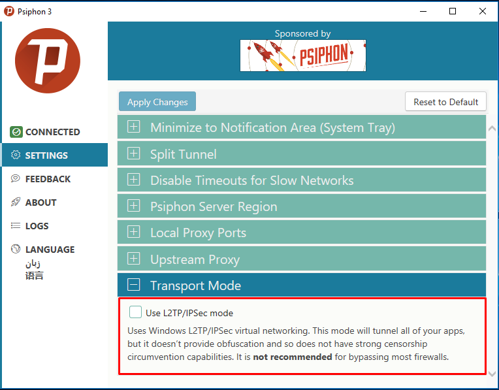Screen dimensions: 499x390
Task: Open the Connected tab
Action: [x=55, y=132]
